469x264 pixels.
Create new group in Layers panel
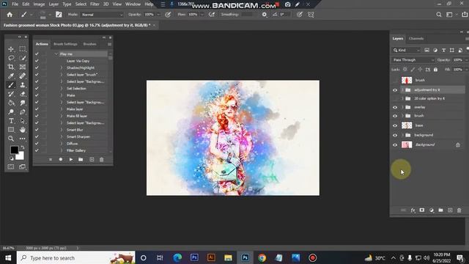click(x=440, y=210)
